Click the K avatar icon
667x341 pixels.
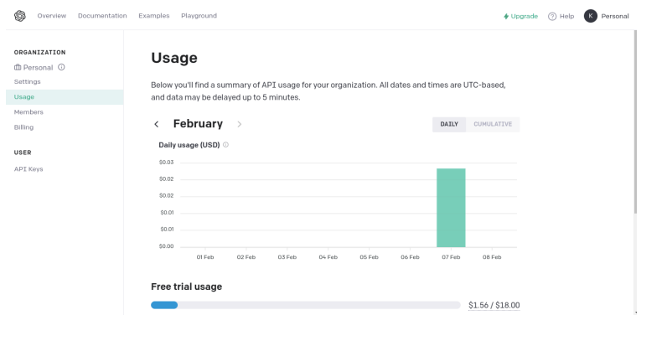(x=590, y=16)
